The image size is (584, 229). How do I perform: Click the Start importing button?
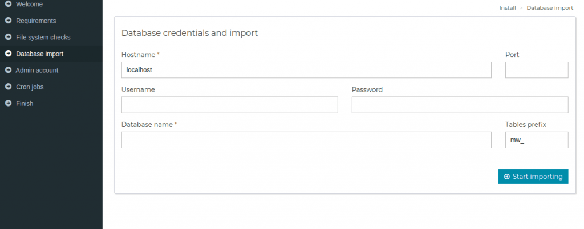click(x=533, y=177)
